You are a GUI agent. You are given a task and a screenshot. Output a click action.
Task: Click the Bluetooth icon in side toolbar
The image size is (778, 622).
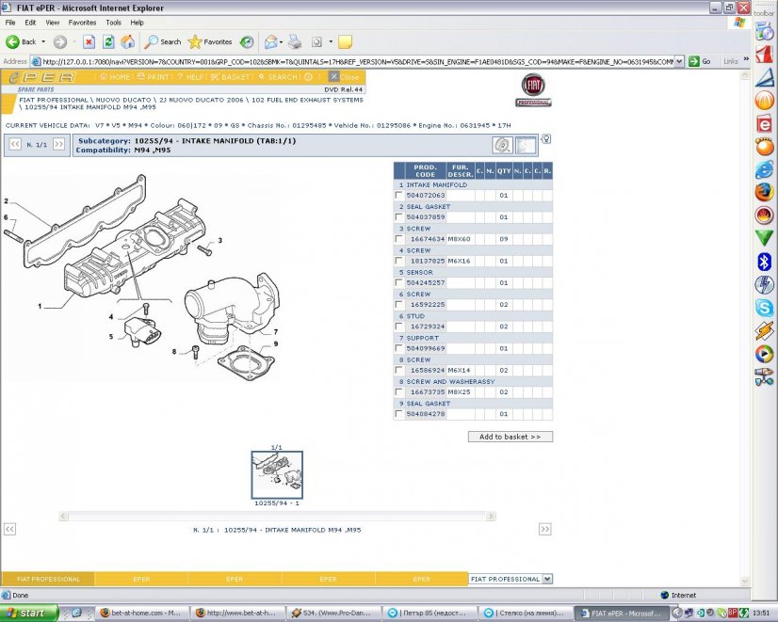point(764,261)
